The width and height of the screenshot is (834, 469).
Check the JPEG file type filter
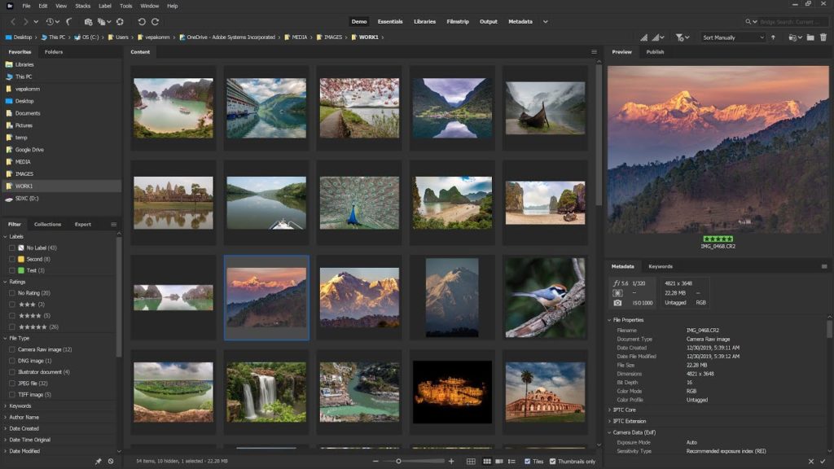click(x=11, y=384)
